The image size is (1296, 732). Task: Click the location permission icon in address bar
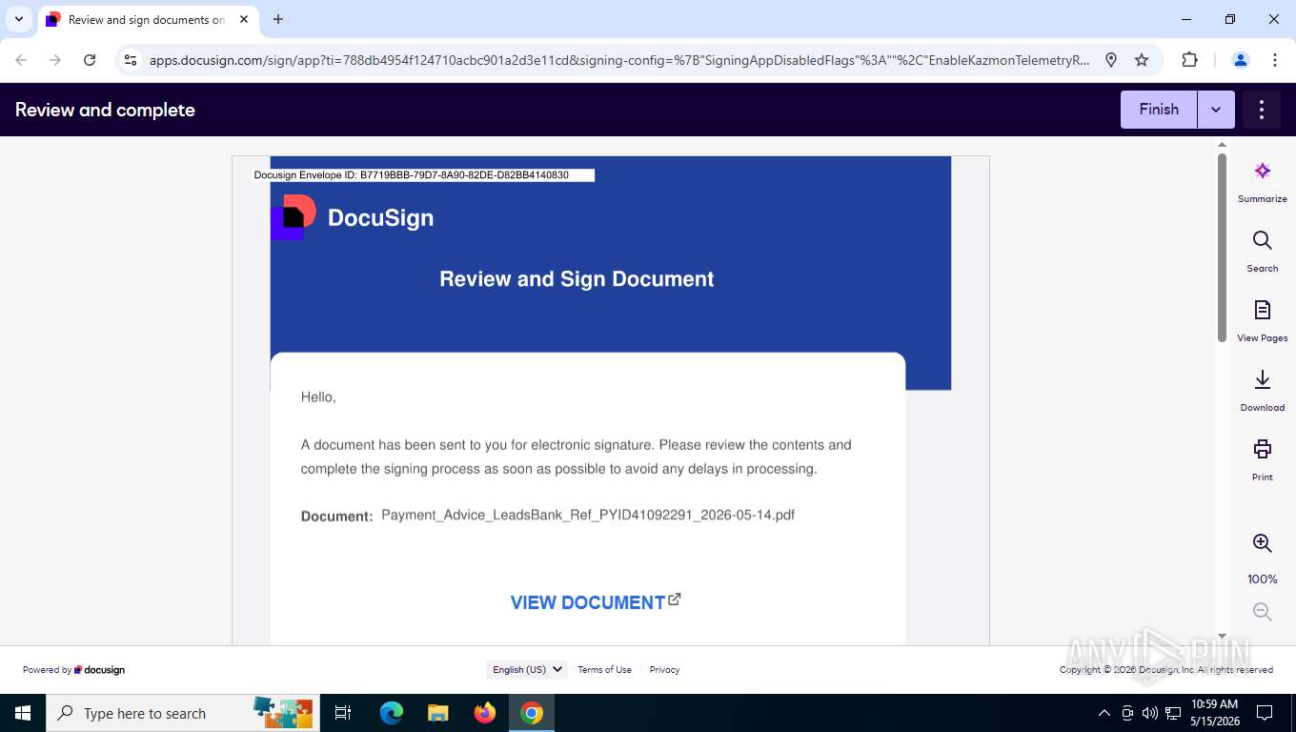[x=1111, y=60]
